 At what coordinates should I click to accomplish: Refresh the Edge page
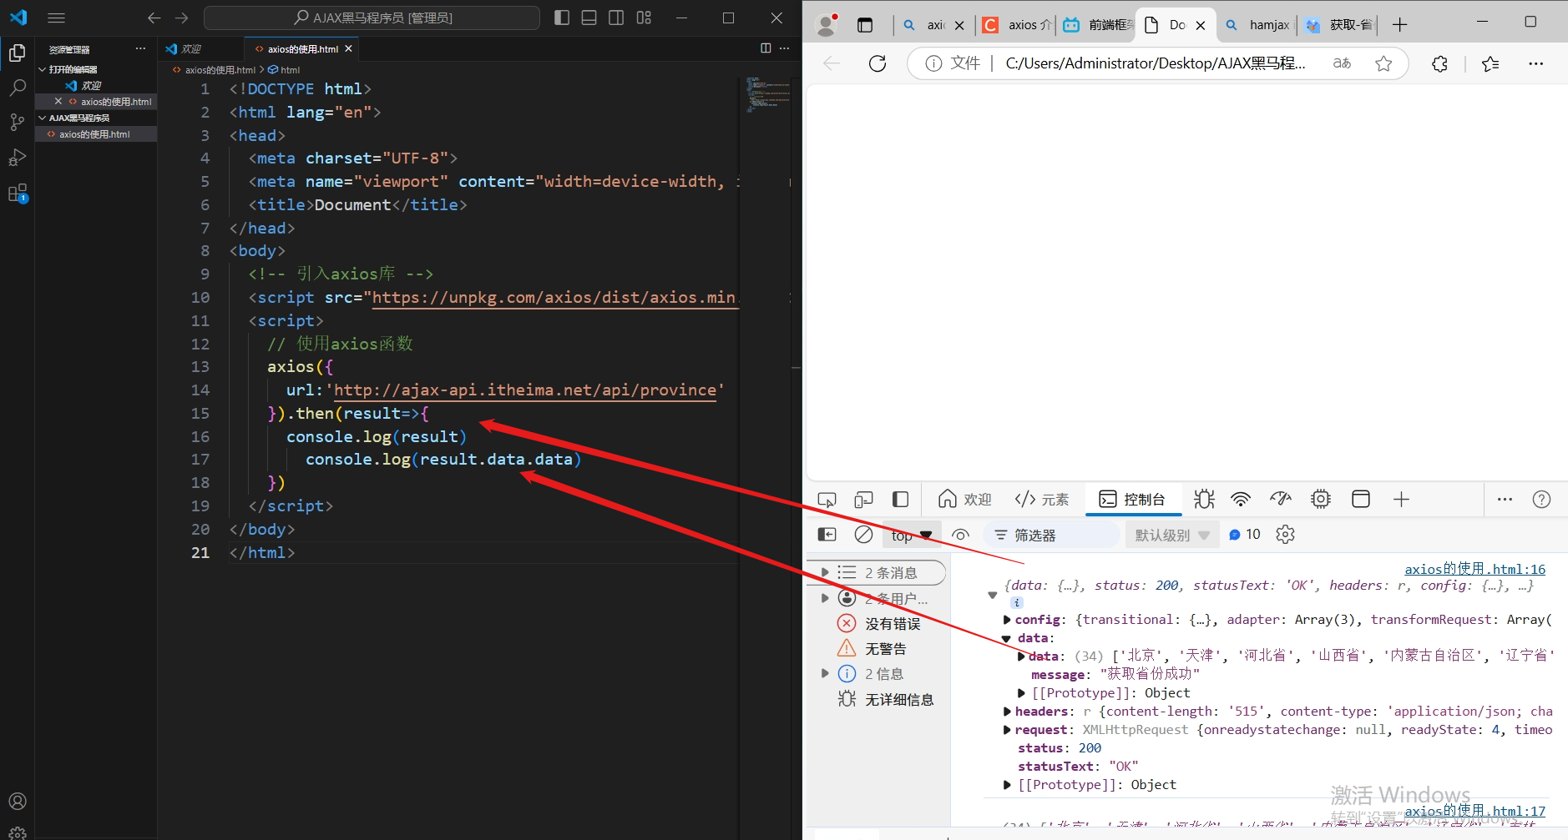pyautogui.click(x=878, y=63)
